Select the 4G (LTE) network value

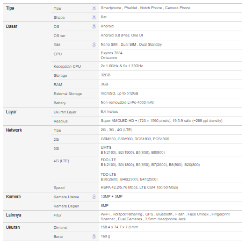tap(125, 130)
